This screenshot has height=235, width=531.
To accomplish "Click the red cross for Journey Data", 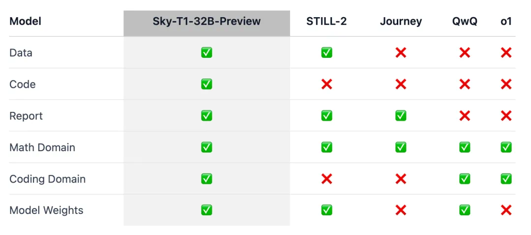I will click(401, 52).
